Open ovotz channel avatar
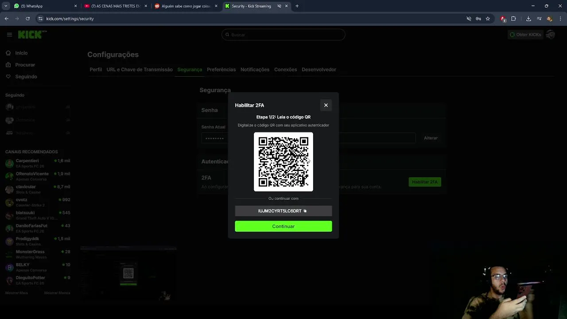567x319 pixels. point(9,202)
